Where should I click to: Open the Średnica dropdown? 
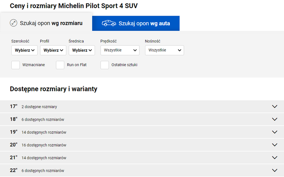pyautogui.click(x=82, y=50)
